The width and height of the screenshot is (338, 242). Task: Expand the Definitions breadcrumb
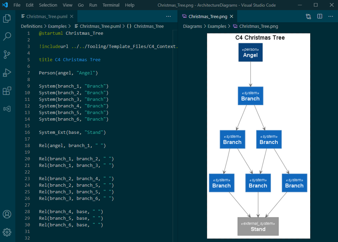pyautogui.click(x=31, y=26)
